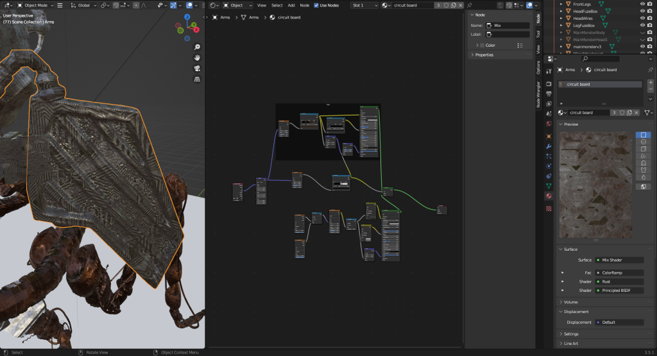Unlink material with X in node header
The height and width of the screenshot is (356, 657).
(x=461, y=5)
